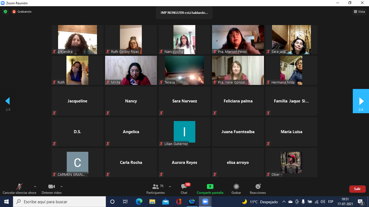
Task: Click the Juana Fuentealba participant name
Action: point(238,132)
